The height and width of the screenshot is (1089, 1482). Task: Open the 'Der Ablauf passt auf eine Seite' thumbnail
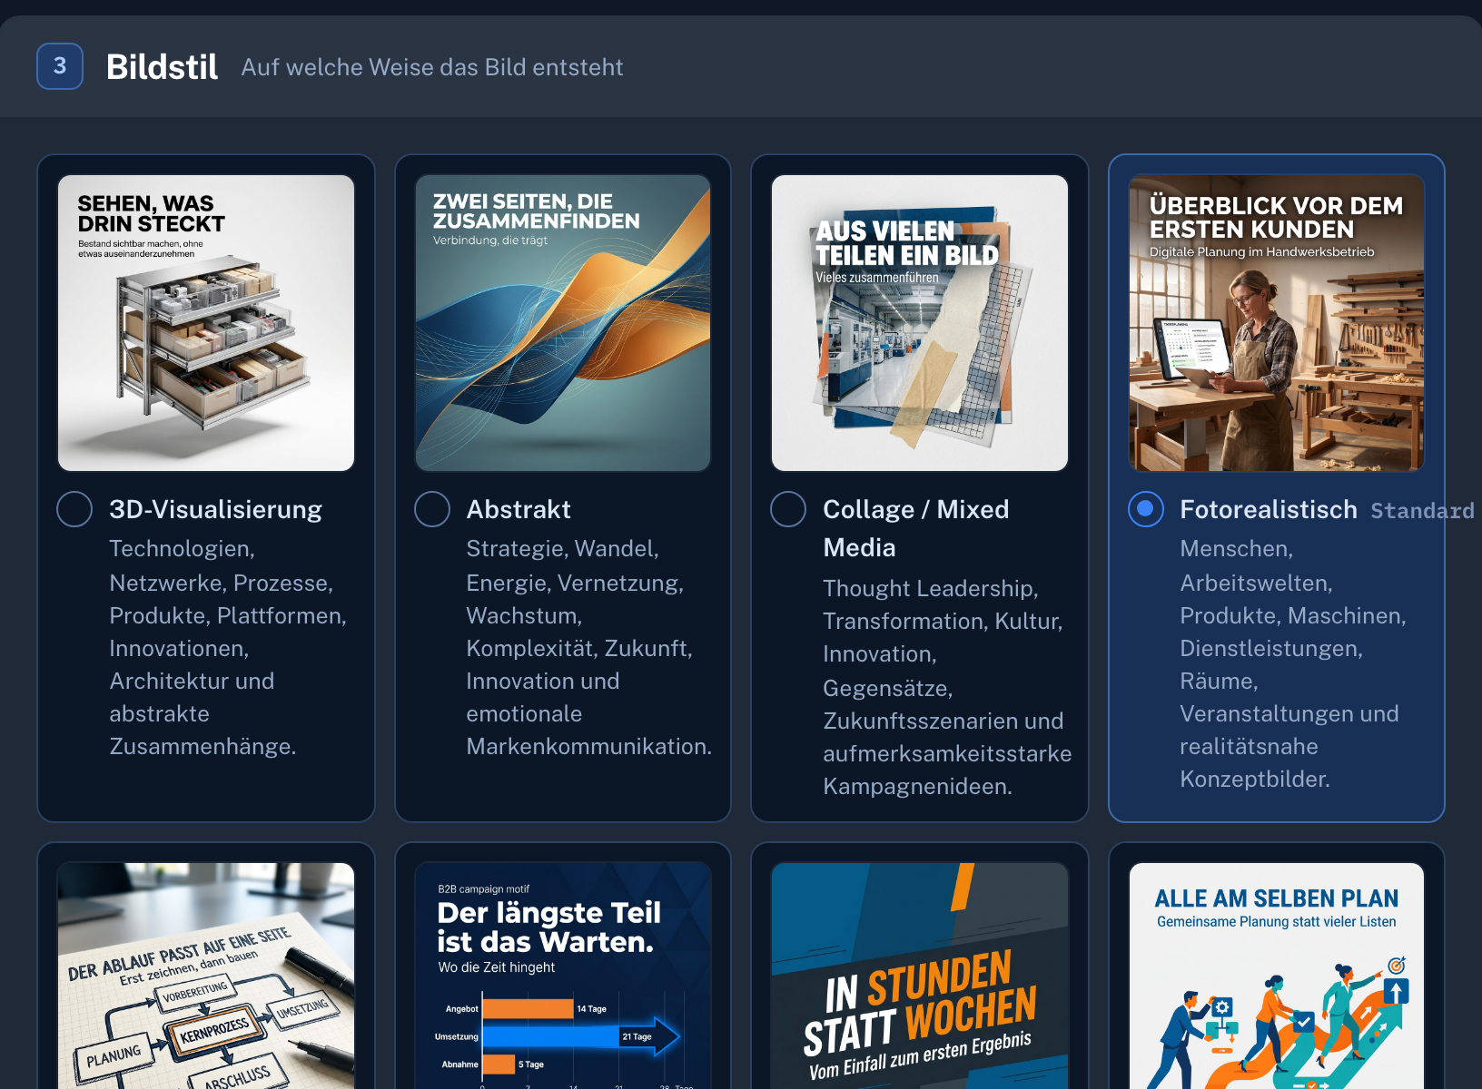[206, 976]
